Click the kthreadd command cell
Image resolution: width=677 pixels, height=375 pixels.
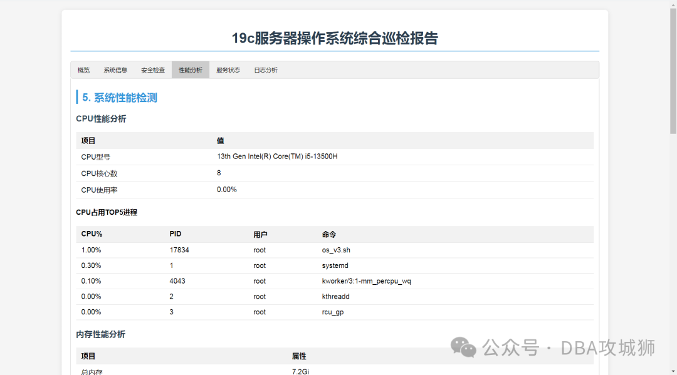[x=335, y=297]
